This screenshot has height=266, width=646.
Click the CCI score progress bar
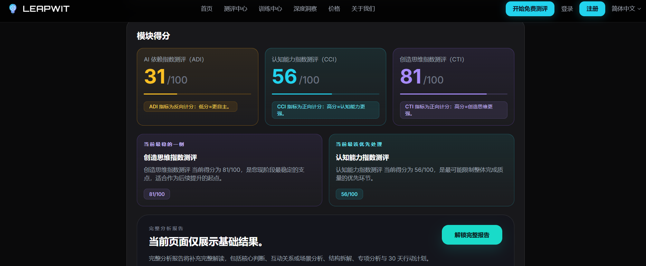[x=325, y=94]
